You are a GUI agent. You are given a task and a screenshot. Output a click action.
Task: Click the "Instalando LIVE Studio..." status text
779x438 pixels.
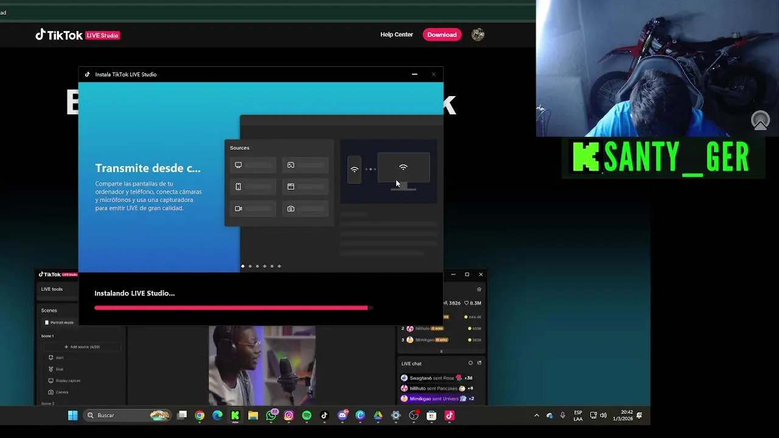coord(134,293)
